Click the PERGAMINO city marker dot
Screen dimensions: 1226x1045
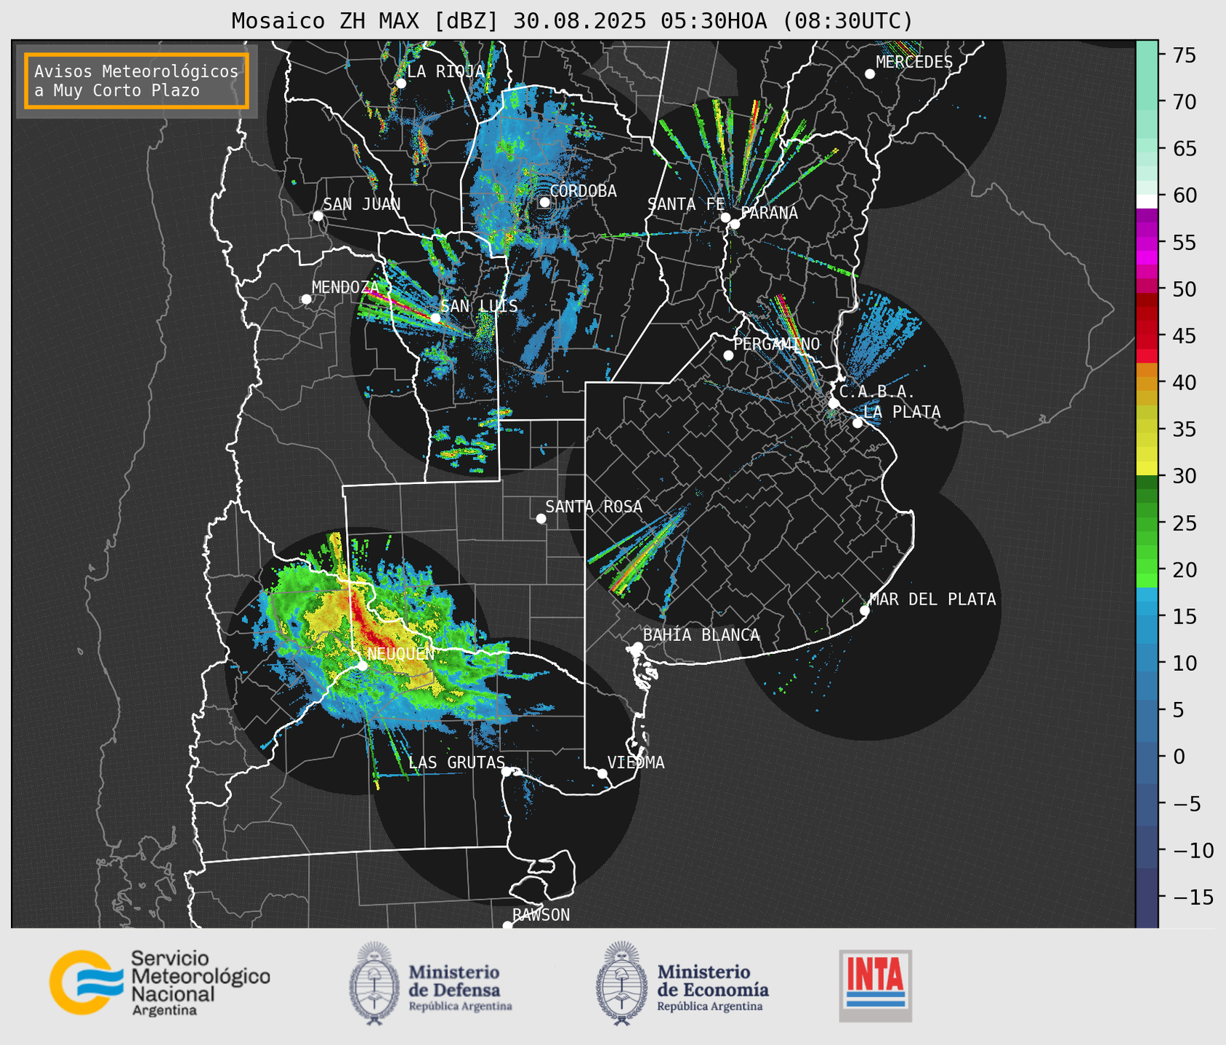click(x=728, y=355)
